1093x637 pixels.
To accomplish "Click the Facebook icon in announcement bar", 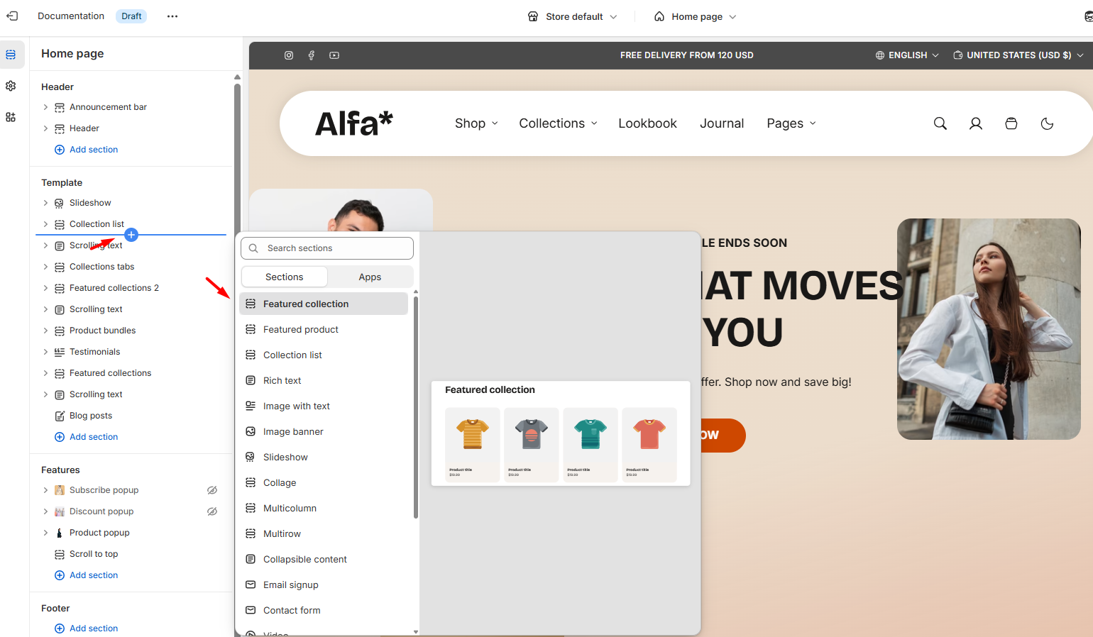I will pos(311,55).
